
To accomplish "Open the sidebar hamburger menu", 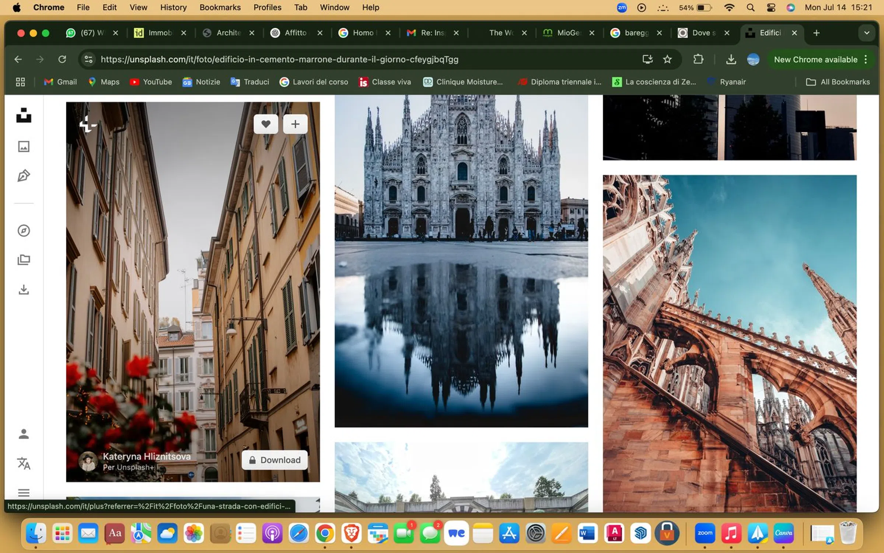I will 24,493.
